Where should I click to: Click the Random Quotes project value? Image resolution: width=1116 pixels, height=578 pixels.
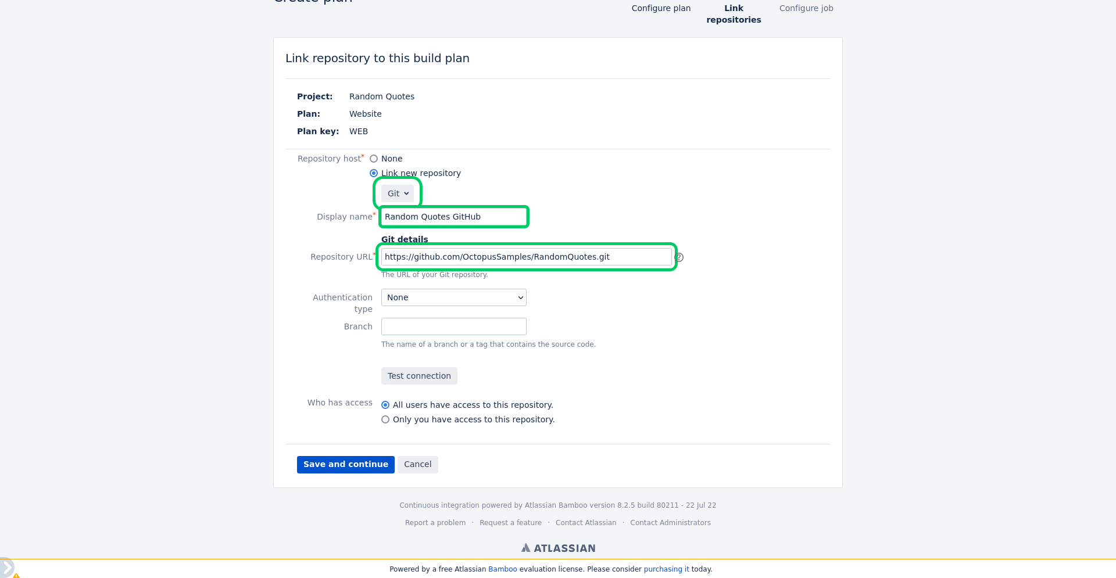382,96
